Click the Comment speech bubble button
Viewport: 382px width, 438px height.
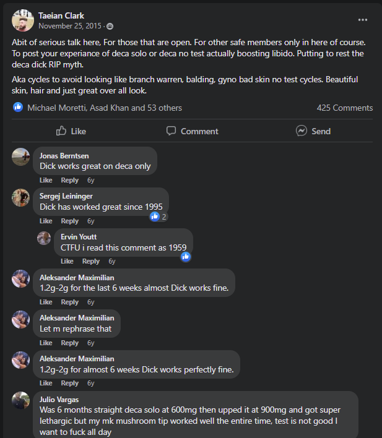coord(192,131)
